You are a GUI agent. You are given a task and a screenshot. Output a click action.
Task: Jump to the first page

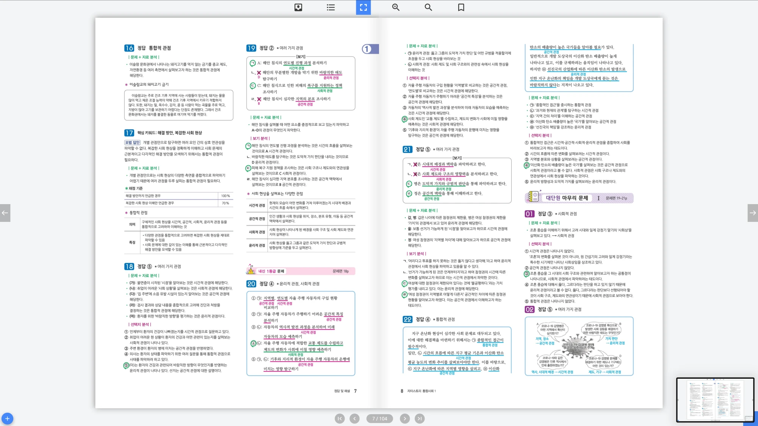[340, 418]
